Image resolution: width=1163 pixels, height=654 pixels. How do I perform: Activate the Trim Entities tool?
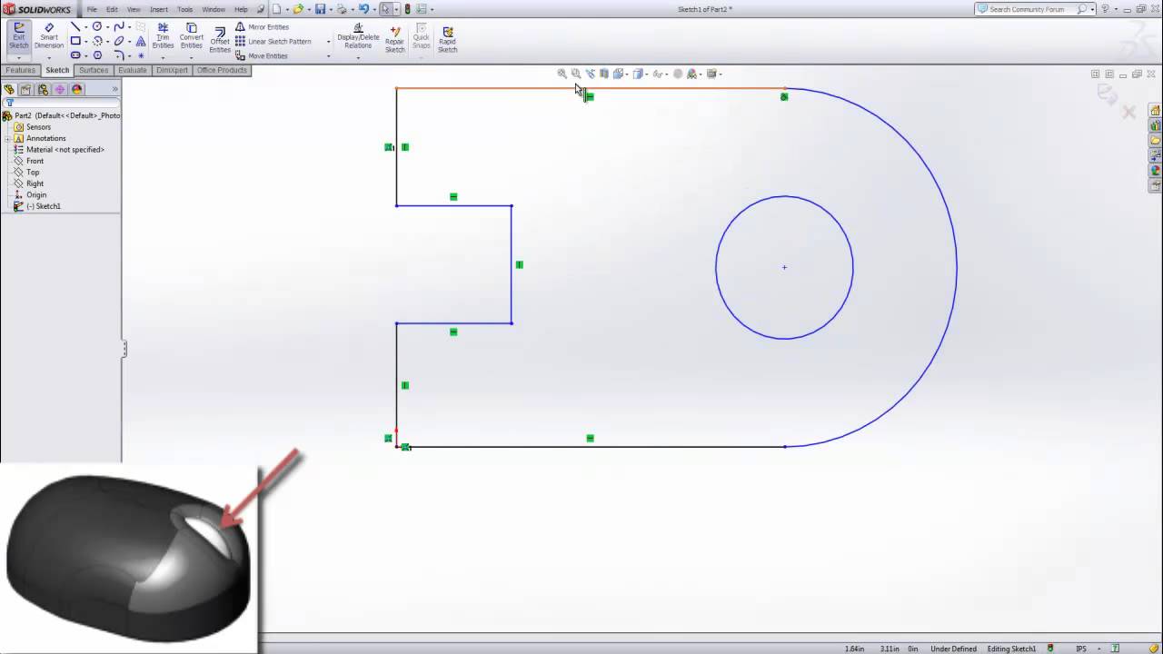[x=162, y=36]
